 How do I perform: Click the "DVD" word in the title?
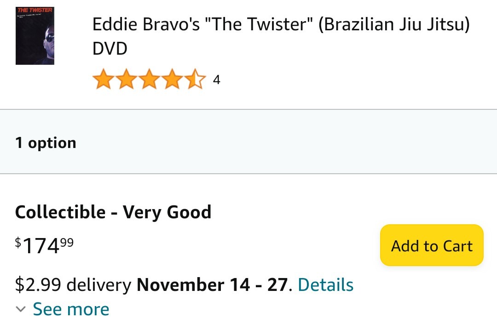coord(110,48)
